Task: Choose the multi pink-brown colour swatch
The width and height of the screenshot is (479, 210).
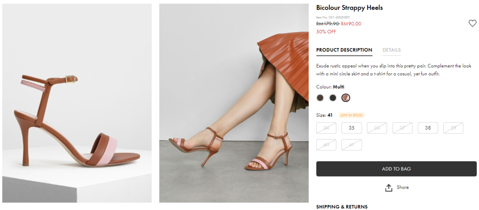Action: 345,98
